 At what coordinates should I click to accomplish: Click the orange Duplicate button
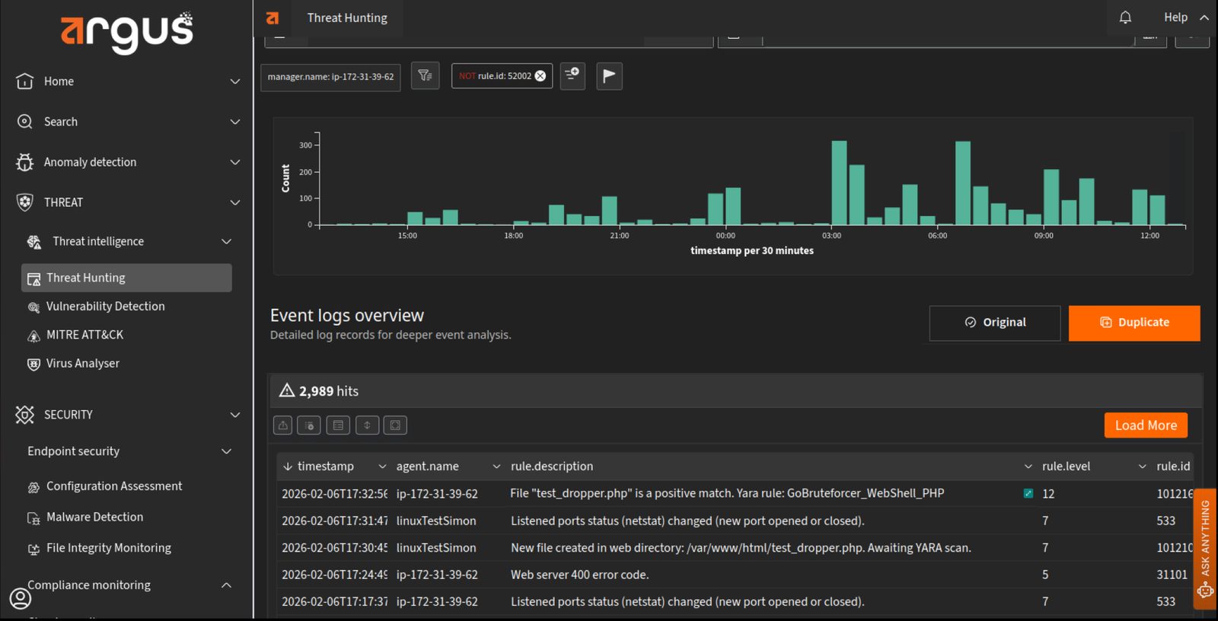(x=1134, y=323)
